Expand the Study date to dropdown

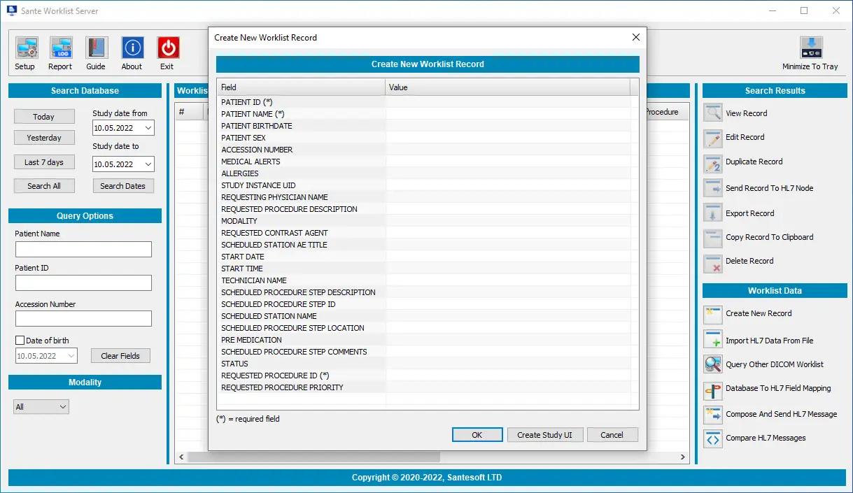coord(147,164)
